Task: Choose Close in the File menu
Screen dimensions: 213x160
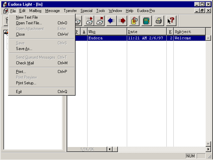Action: [x=42, y=34]
